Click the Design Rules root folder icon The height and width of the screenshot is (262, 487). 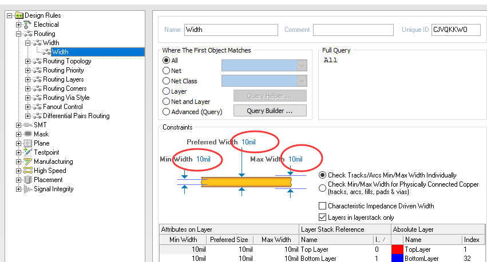point(19,15)
